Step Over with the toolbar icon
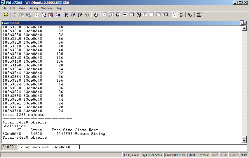The height and width of the screenshot is (158, 249). (x=73, y=15)
